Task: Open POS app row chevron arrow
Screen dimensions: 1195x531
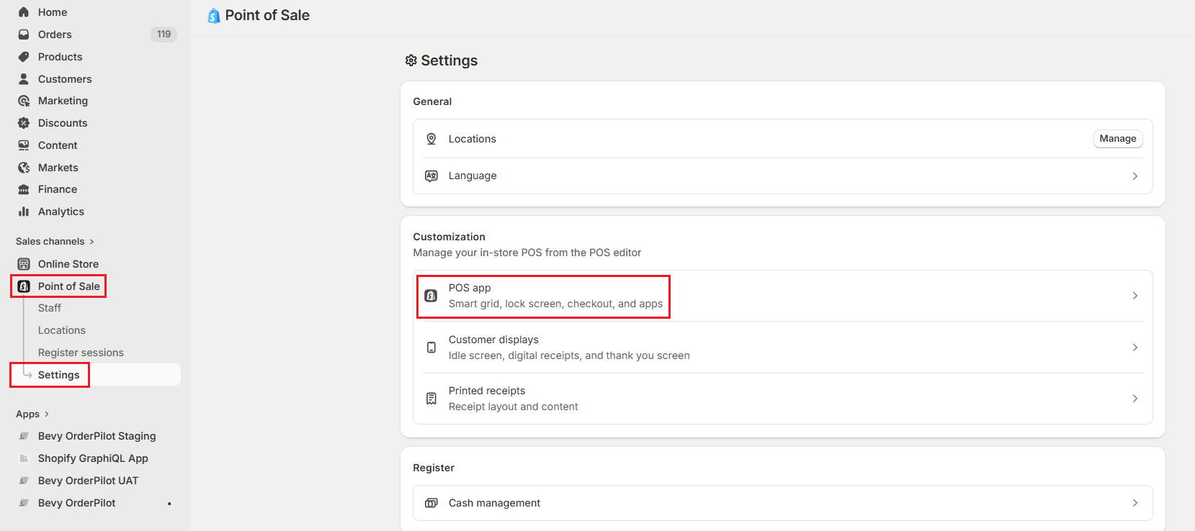Action: [x=1135, y=296]
